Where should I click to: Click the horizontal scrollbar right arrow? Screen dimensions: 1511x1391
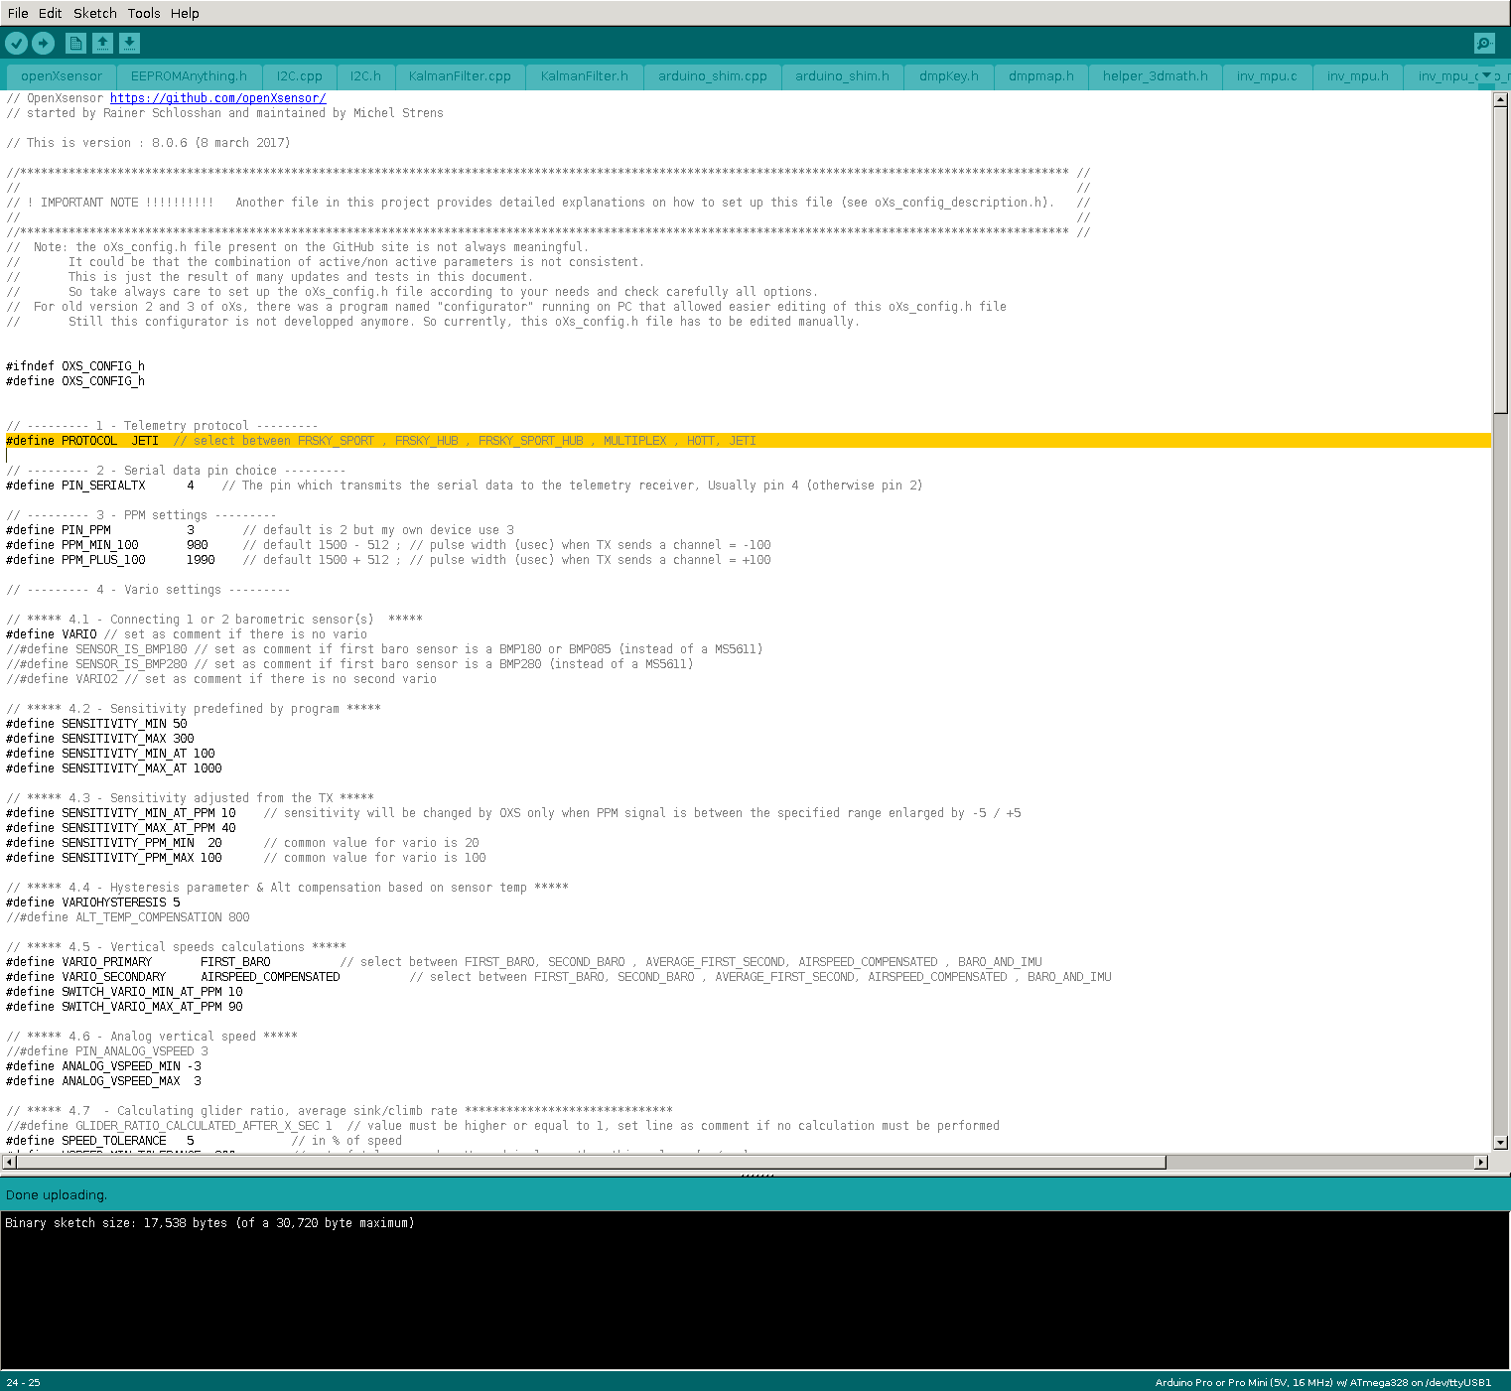click(1481, 1162)
